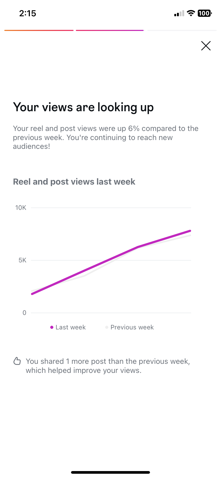Screen dimensions: 221x478
Task: Skip to the third story progress segment
Action: (182, 30)
